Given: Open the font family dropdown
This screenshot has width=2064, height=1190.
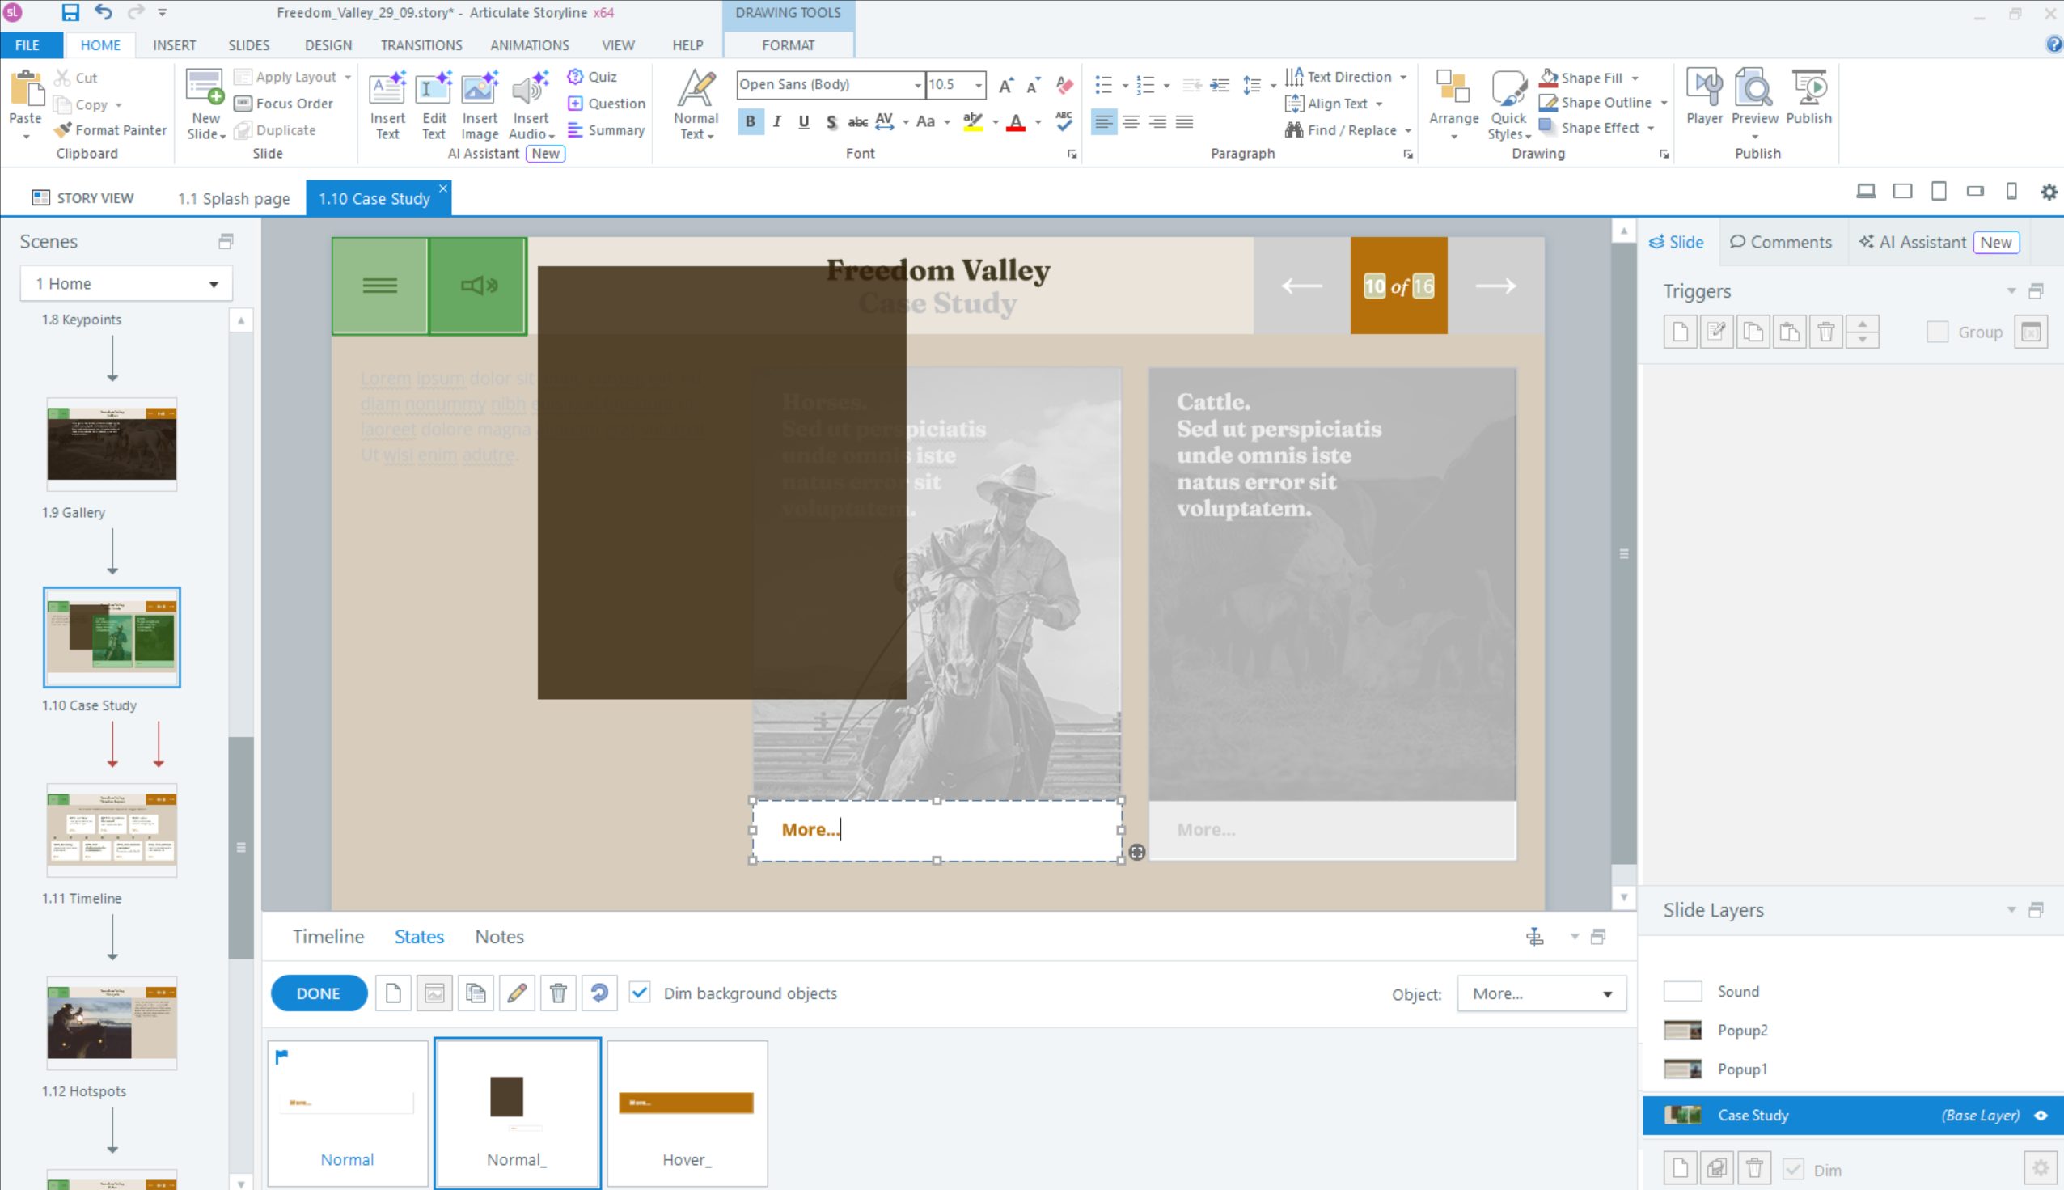Looking at the screenshot, I should pos(917,85).
